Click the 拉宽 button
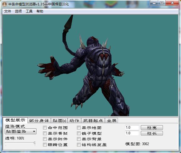 click(x=152, y=128)
